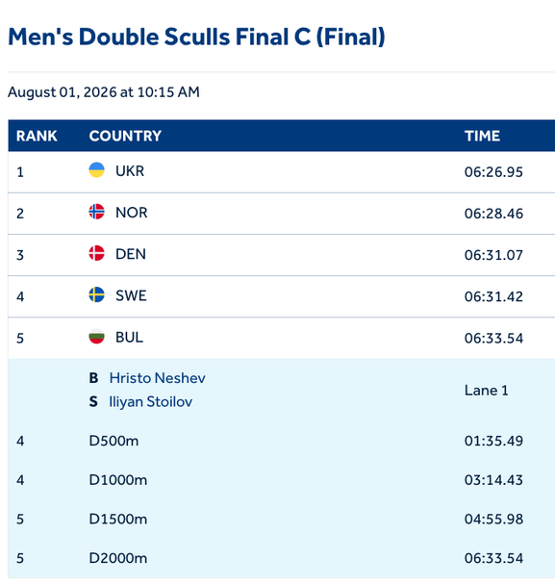555x585 pixels.
Task: Select the UKR time 06:26.95
Action: 493,172
